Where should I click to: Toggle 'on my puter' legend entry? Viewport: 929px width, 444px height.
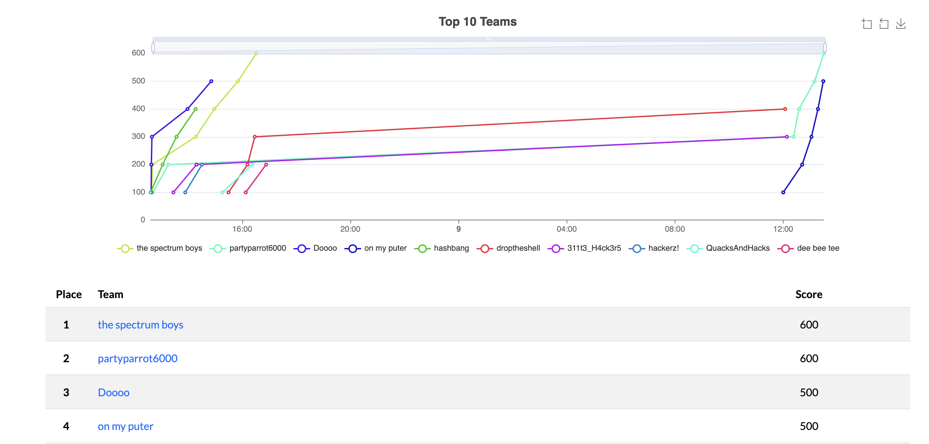tap(375, 248)
